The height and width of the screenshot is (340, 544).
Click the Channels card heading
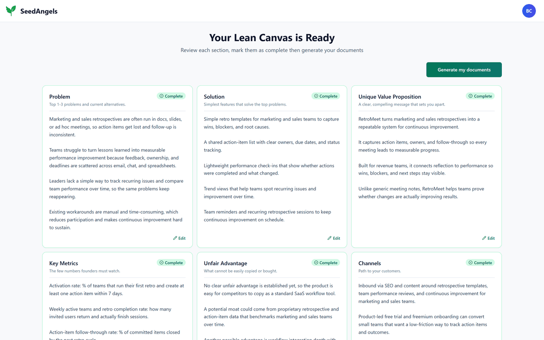pyautogui.click(x=370, y=263)
